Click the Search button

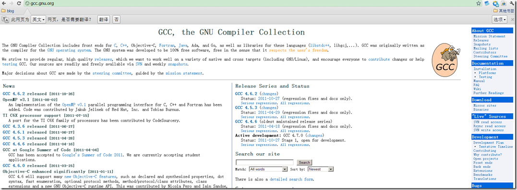pos(304,162)
